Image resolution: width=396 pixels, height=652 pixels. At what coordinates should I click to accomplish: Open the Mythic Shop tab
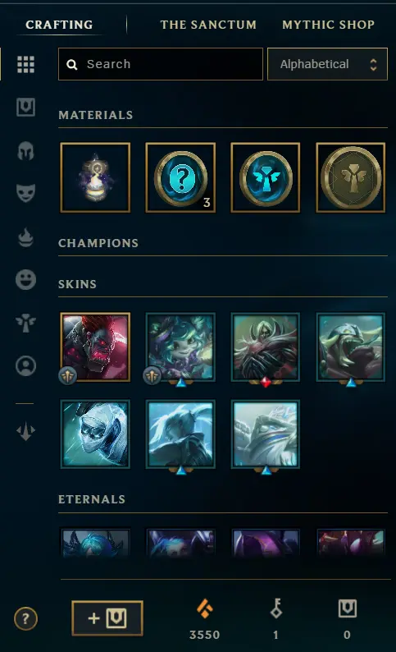tap(328, 25)
